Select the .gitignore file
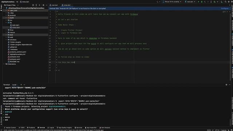 coord(13,47)
